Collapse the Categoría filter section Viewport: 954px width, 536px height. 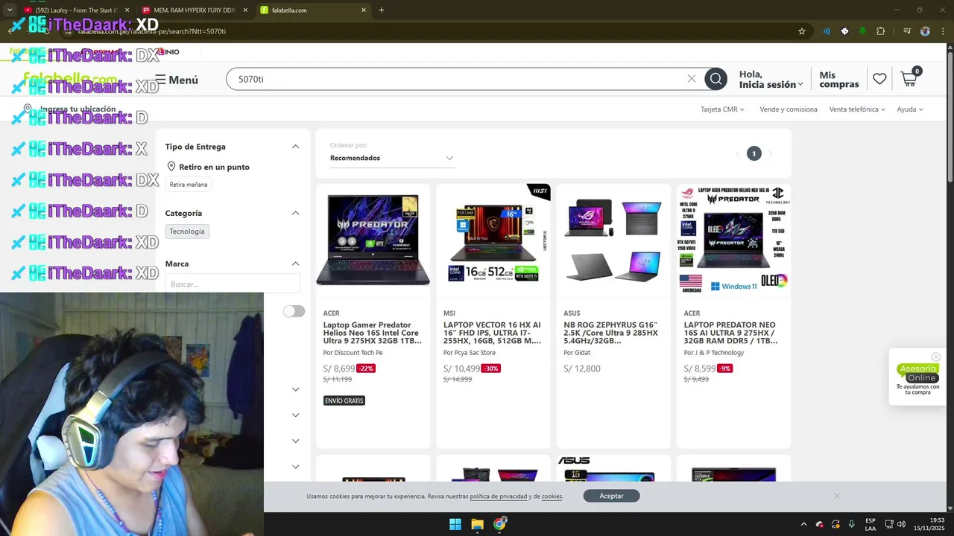[x=295, y=213]
